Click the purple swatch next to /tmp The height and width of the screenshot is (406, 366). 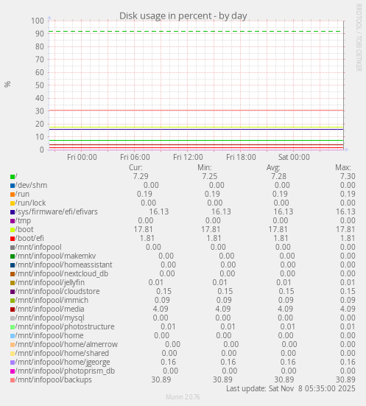tap(13, 221)
